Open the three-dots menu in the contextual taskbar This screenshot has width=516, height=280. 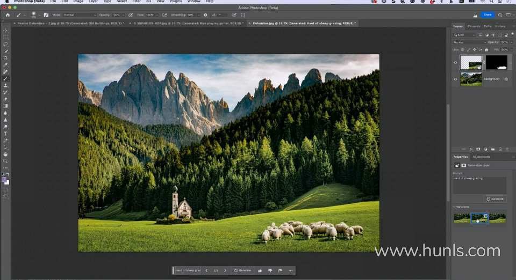tap(290, 270)
